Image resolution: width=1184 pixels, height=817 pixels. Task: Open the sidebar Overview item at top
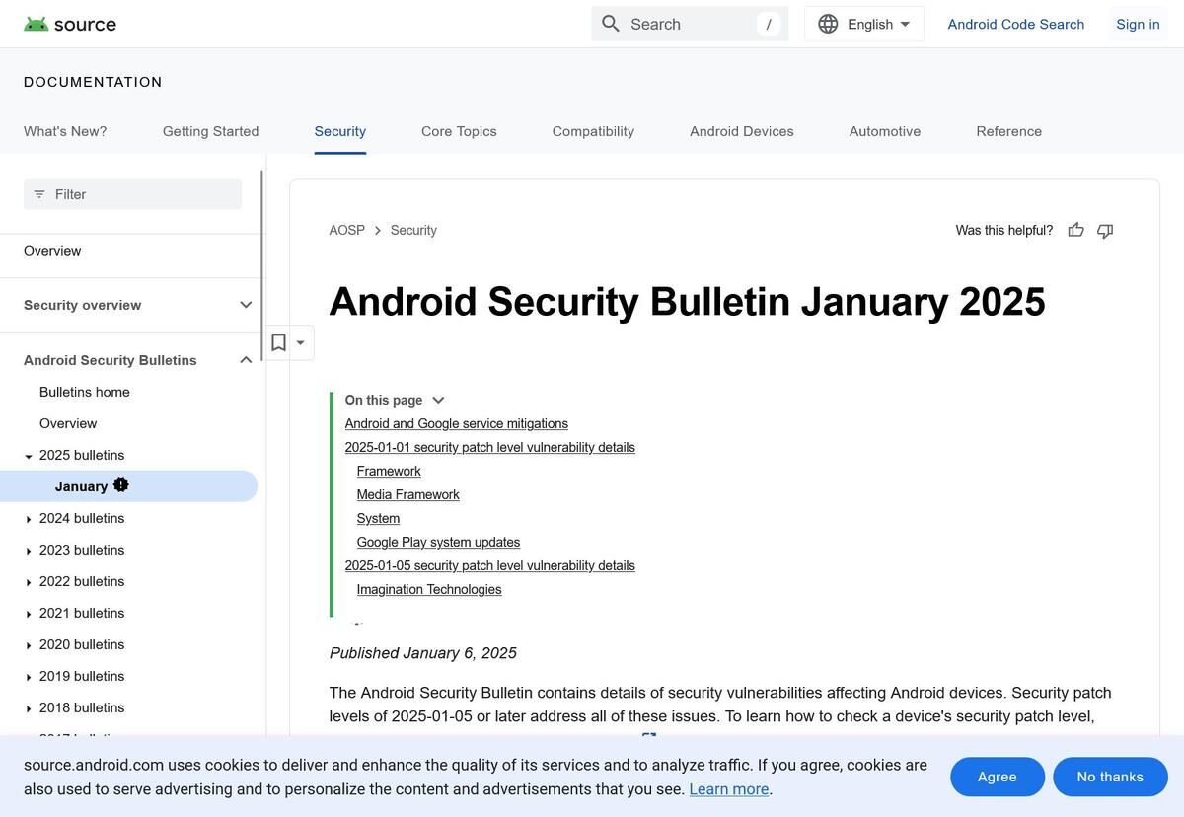point(52,251)
